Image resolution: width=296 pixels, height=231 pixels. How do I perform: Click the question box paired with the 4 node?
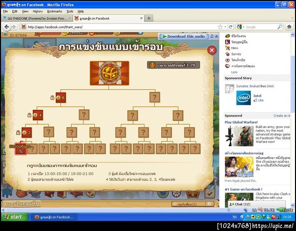click(84, 115)
